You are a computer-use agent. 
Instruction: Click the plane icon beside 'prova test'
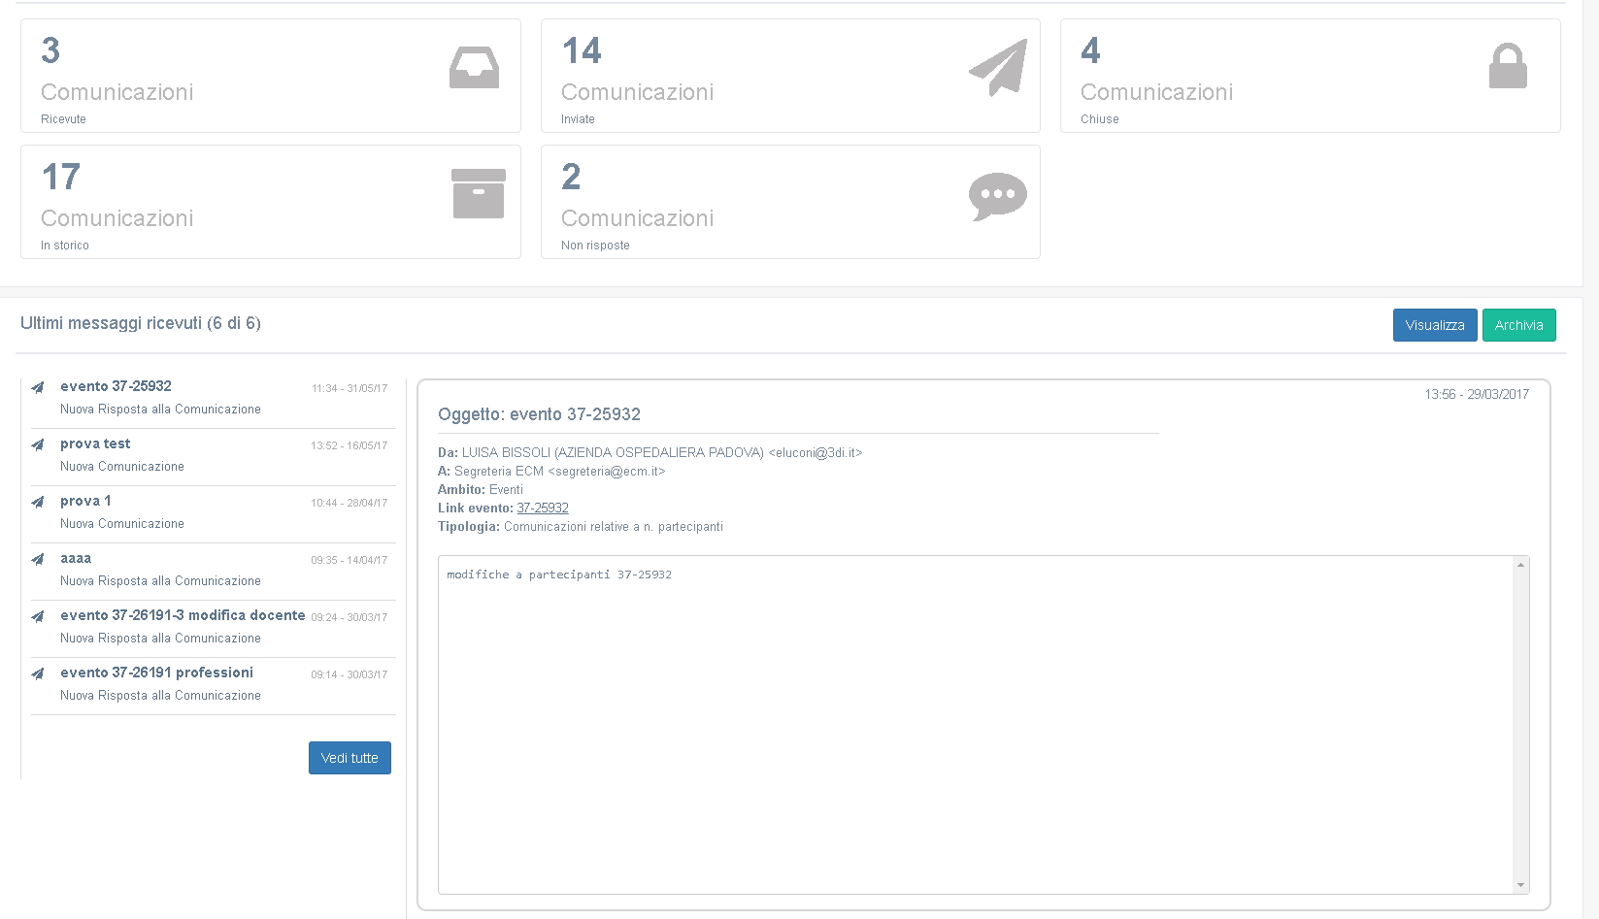click(x=38, y=445)
